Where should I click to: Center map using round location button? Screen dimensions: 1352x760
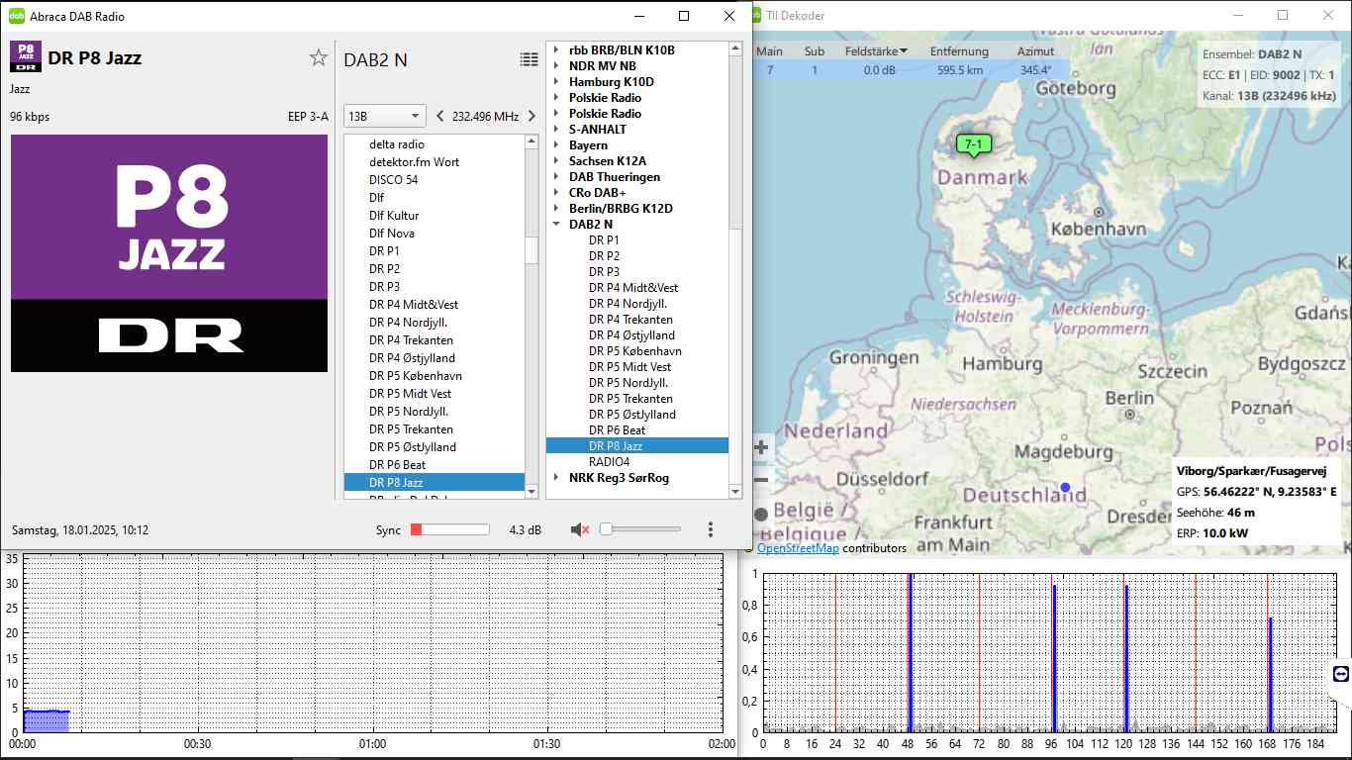[761, 514]
